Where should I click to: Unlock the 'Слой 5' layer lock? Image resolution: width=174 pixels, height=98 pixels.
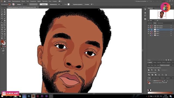tap(150, 32)
